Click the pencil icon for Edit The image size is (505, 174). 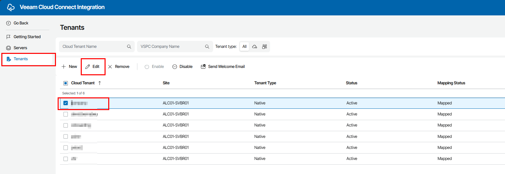point(87,67)
